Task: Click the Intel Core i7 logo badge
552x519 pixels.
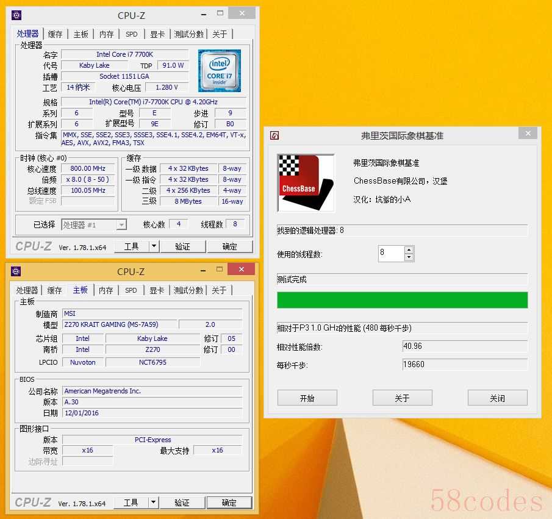Action: pos(220,71)
